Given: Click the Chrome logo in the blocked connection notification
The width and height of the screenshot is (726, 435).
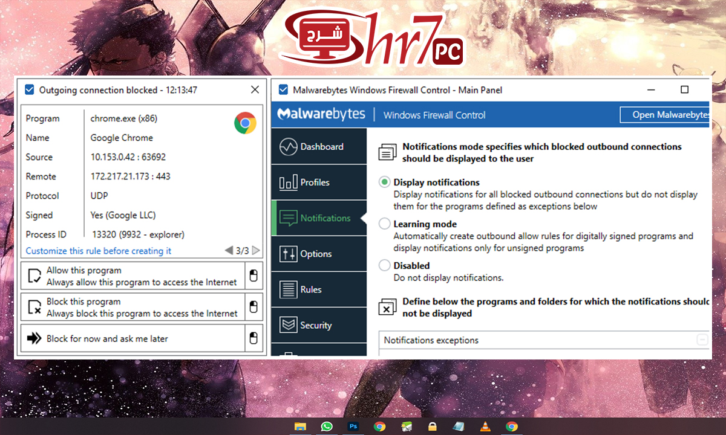Looking at the screenshot, I should point(245,123).
